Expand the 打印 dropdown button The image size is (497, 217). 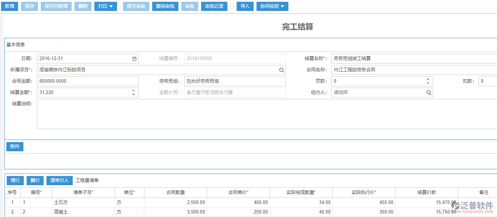(105, 6)
